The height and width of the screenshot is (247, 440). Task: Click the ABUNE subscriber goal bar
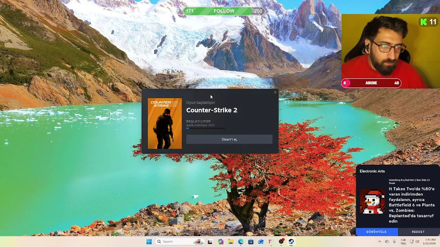point(371,83)
